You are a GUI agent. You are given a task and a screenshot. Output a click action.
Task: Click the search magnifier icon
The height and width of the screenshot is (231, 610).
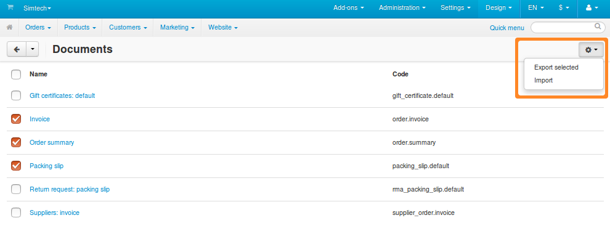click(x=598, y=27)
